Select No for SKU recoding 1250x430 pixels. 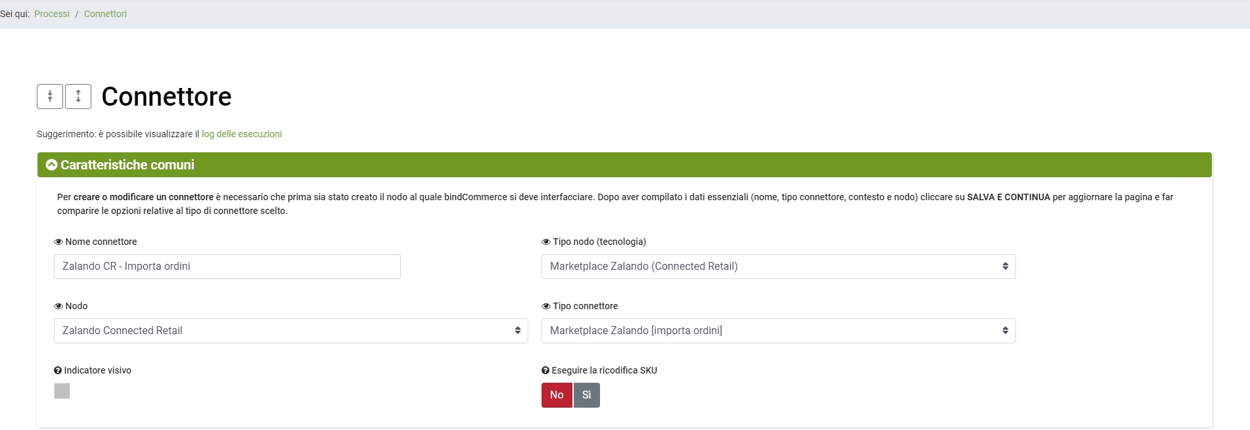(557, 395)
